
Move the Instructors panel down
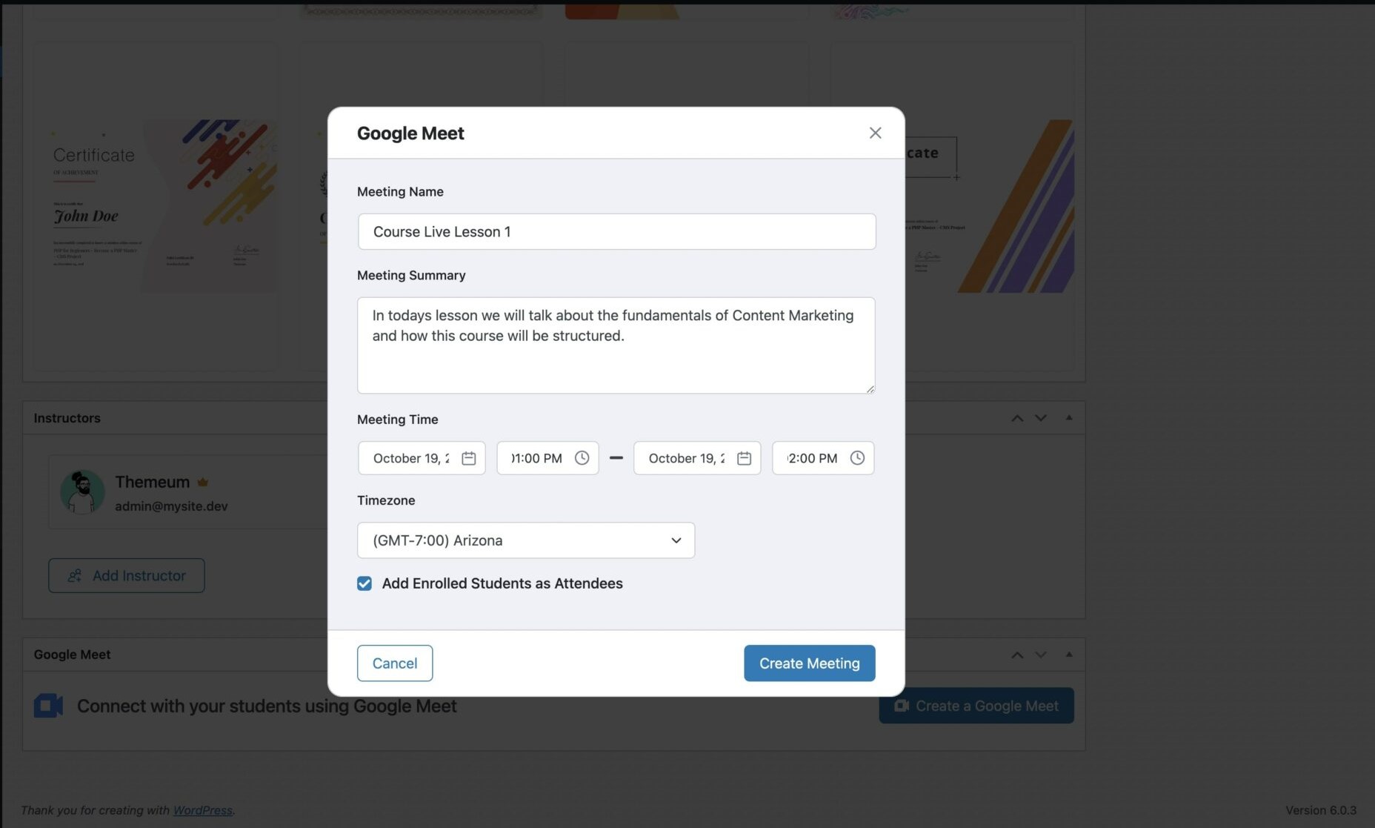[x=1041, y=418]
